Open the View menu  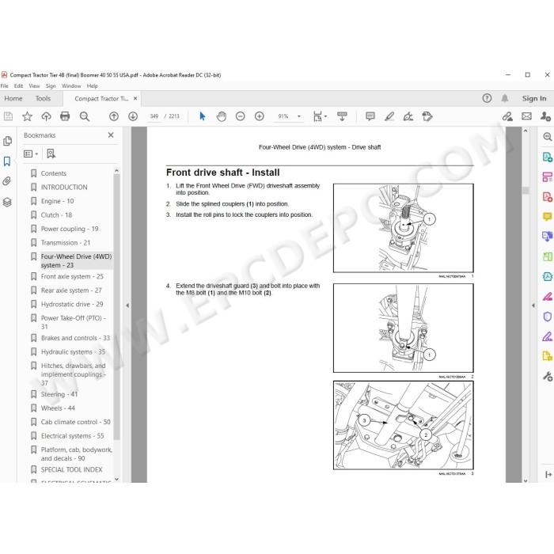34,85
